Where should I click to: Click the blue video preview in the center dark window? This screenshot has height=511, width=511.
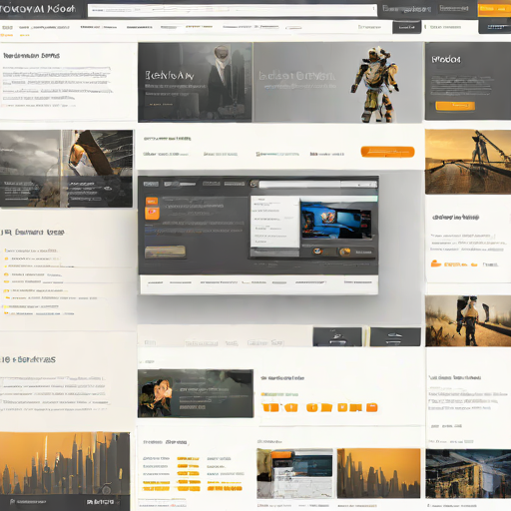(336, 221)
